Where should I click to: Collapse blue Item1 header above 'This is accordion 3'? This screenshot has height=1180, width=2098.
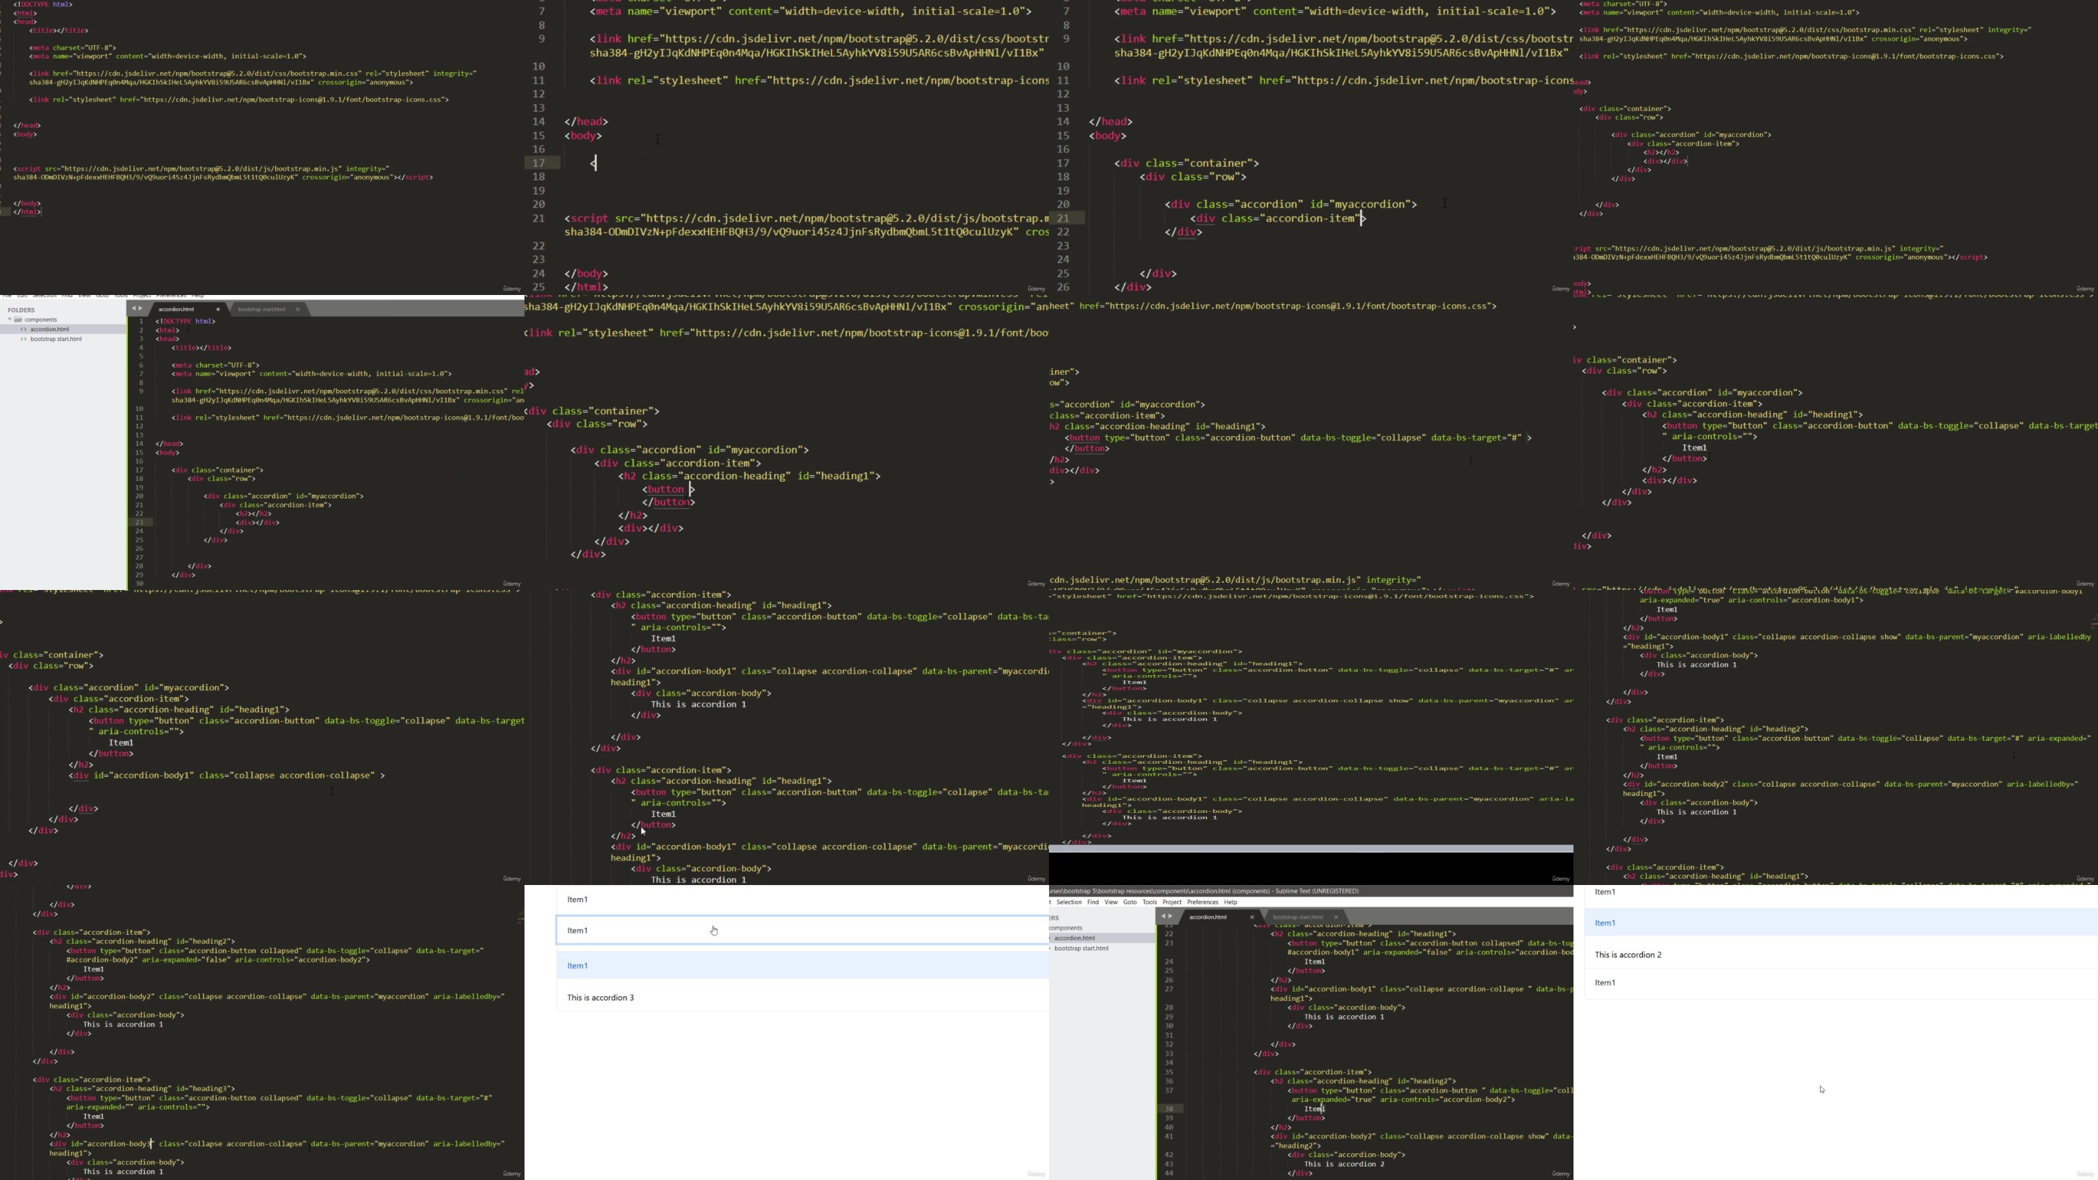tap(802, 966)
